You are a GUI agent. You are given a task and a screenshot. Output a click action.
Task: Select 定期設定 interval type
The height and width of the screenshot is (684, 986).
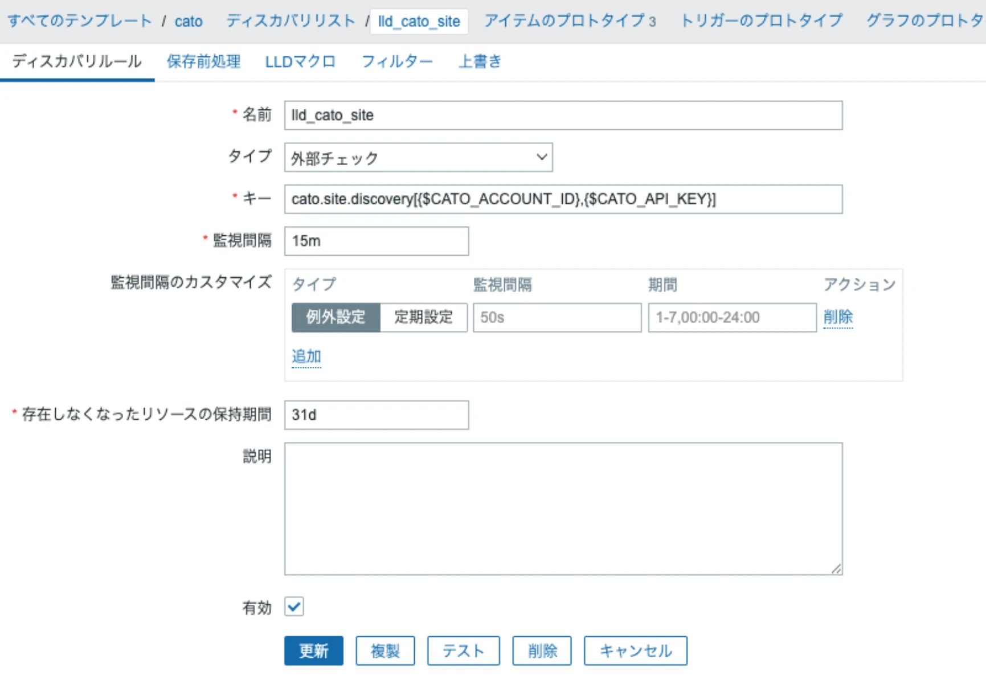click(423, 317)
